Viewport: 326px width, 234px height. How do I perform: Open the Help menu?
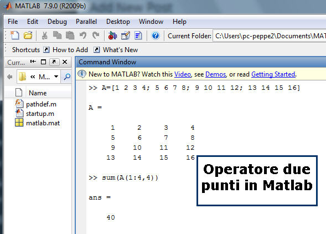179,22
